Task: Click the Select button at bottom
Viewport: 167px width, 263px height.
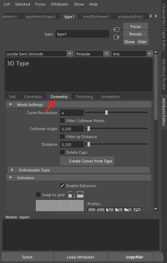Action: pyautogui.click(x=27, y=257)
